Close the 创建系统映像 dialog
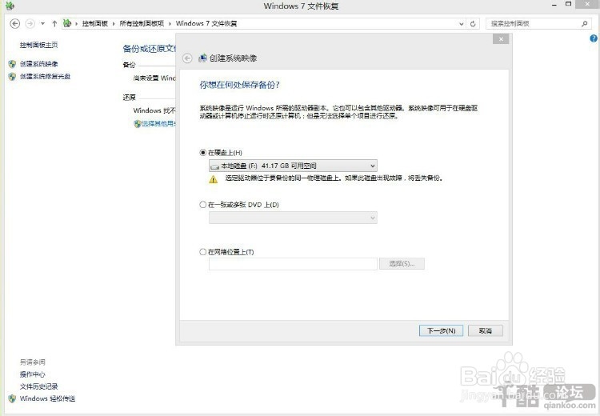Viewport: 600px width, 416px height. click(x=501, y=38)
